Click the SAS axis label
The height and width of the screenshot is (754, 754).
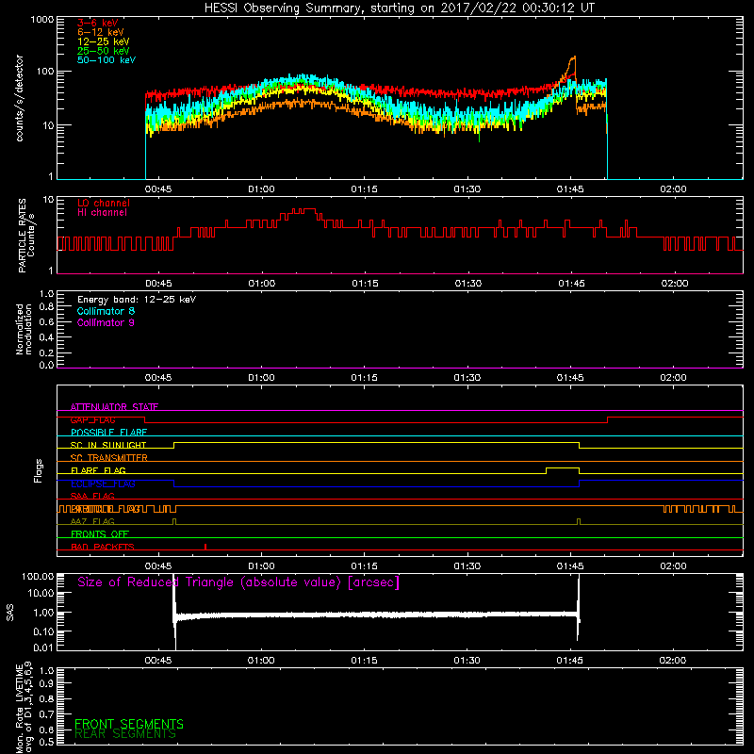pos(10,613)
